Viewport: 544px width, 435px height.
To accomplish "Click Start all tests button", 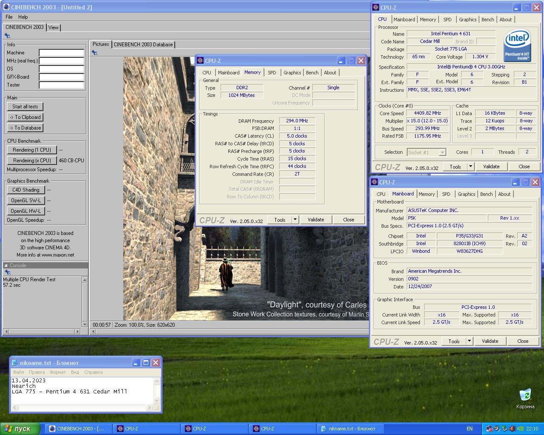I will (25, 107).
